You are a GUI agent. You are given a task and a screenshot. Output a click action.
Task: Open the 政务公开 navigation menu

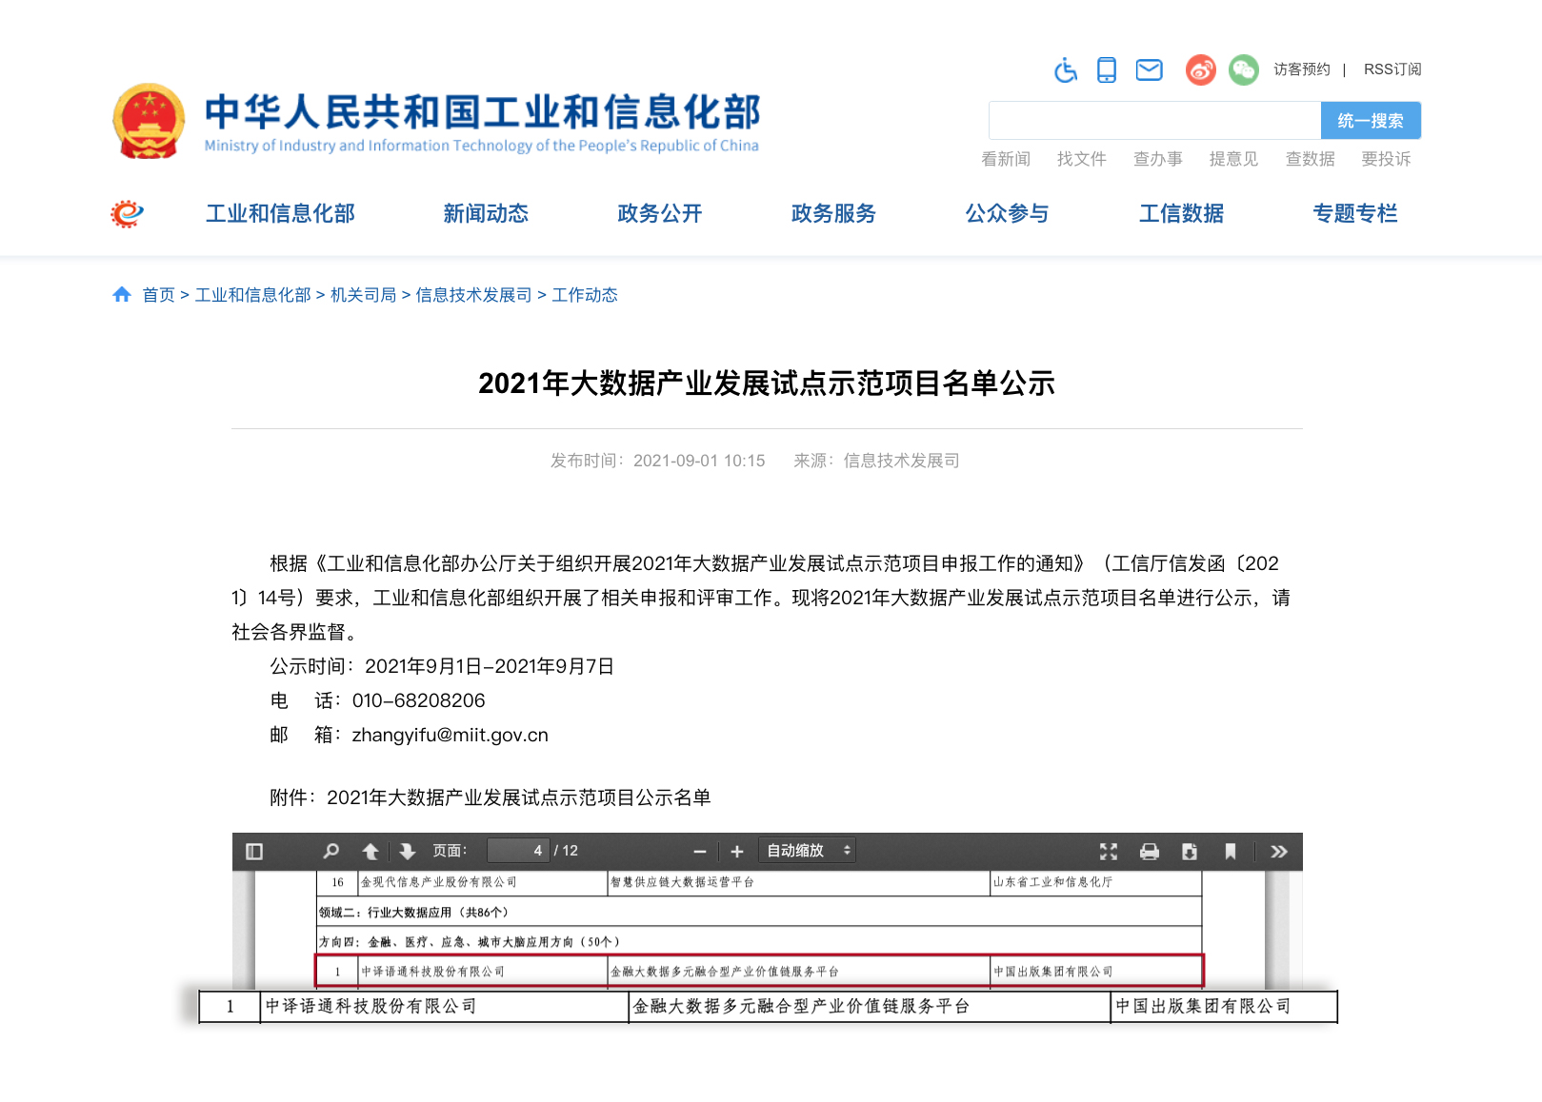[x=659, y=213]
